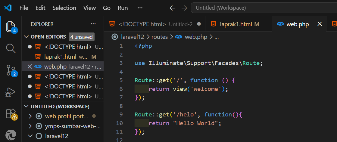337x142 pixels.
Task: Click PHP icon on web.php tab
Action: [280, 24]
